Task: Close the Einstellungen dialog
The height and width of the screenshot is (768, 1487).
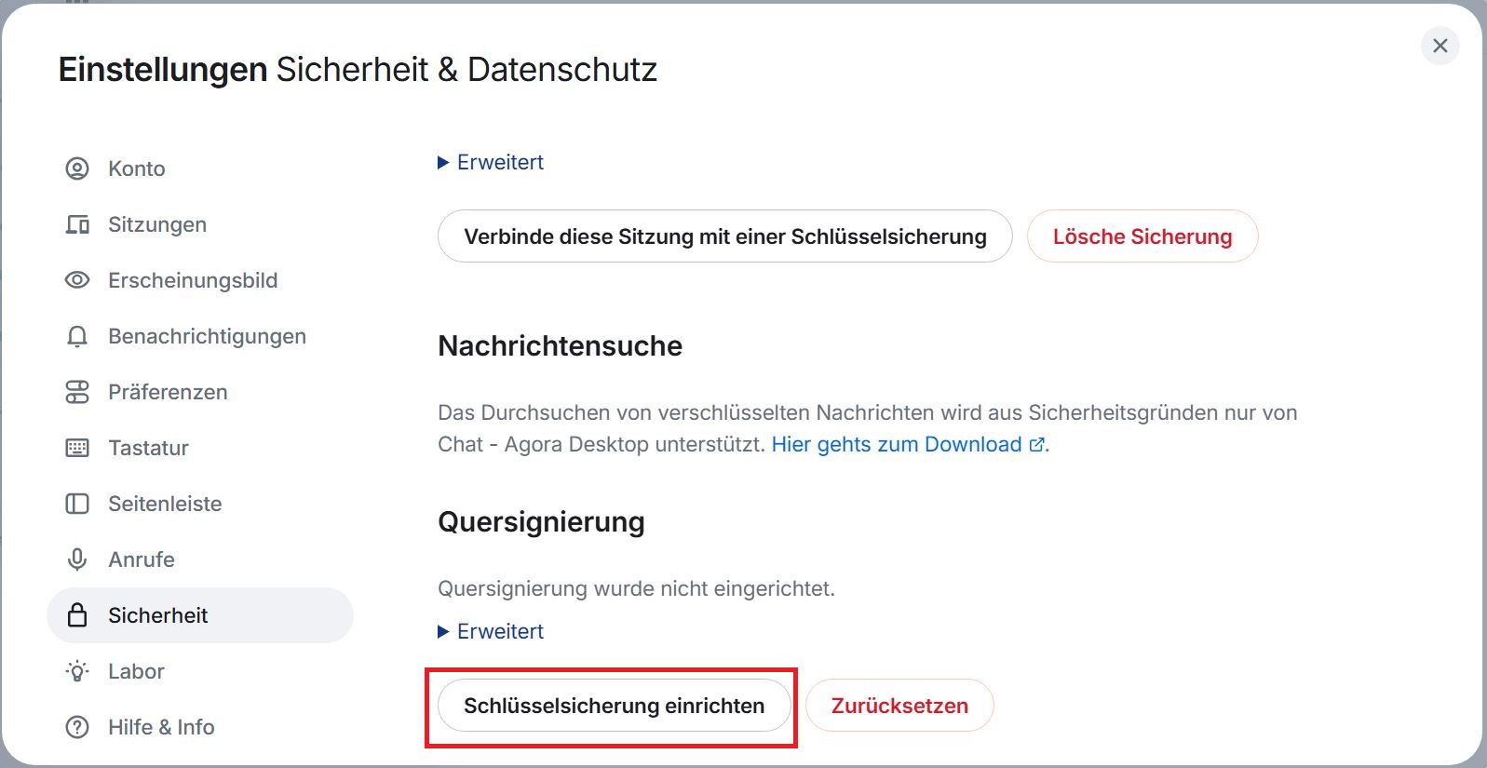Action: 1440,46
